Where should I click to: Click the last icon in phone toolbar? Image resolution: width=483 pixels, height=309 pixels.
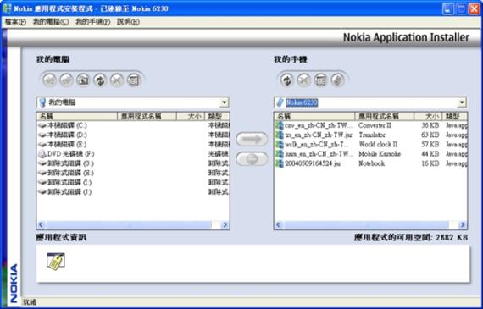(337, 80)
